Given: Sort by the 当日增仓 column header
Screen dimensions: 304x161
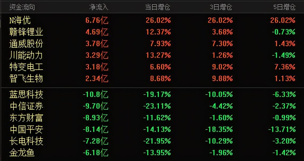Looking at the screenshot, I should (158, 7).
